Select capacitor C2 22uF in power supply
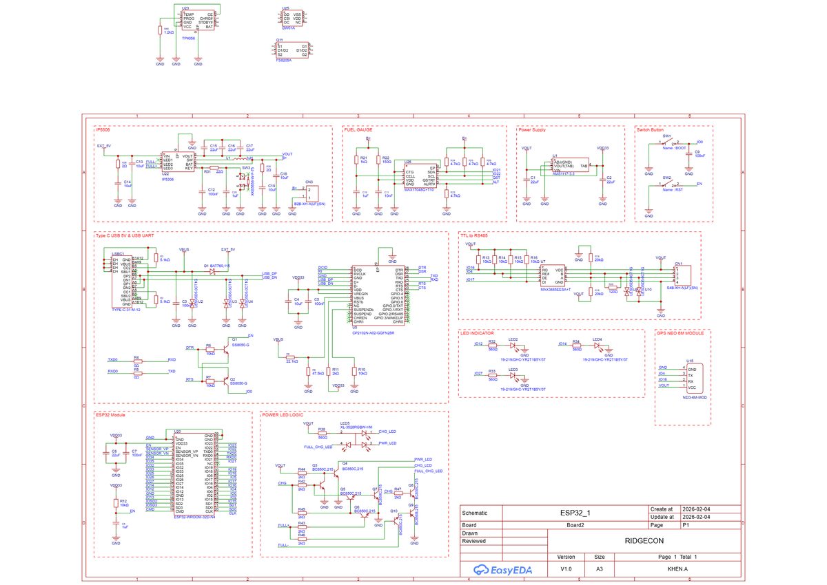Image resolution: width=827 pixels, height=585 pixels. pyautogui.click(x=603, y=180)
